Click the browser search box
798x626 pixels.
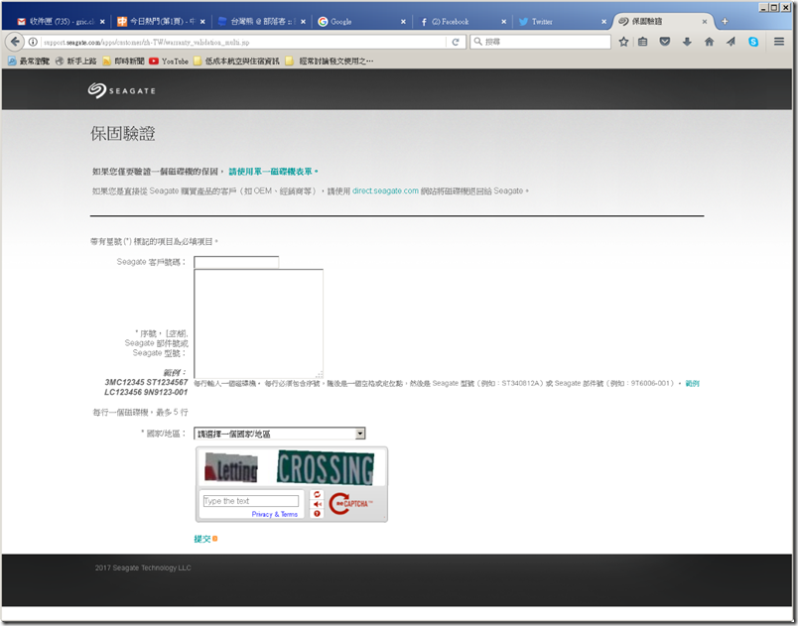[x=540, y=42]
